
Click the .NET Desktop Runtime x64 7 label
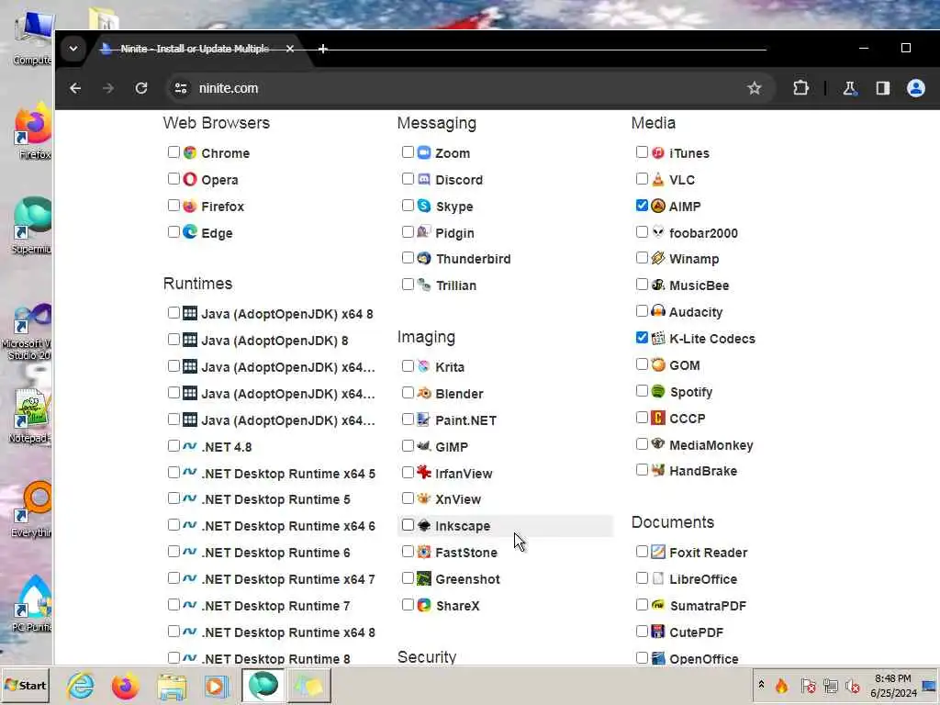pyautogui.click(x=287, y=580)
